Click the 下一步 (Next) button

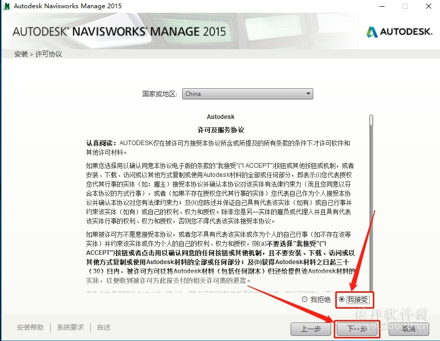[357, 329]
